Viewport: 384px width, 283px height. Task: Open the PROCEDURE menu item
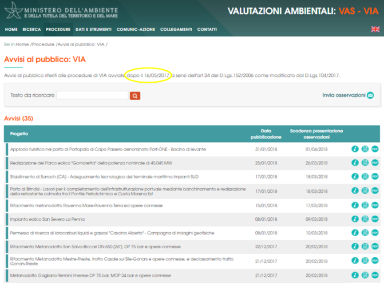pyautogui.click(x=58, y=29)
